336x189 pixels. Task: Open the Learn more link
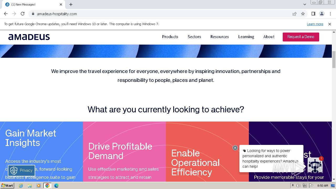pos(315,24)
